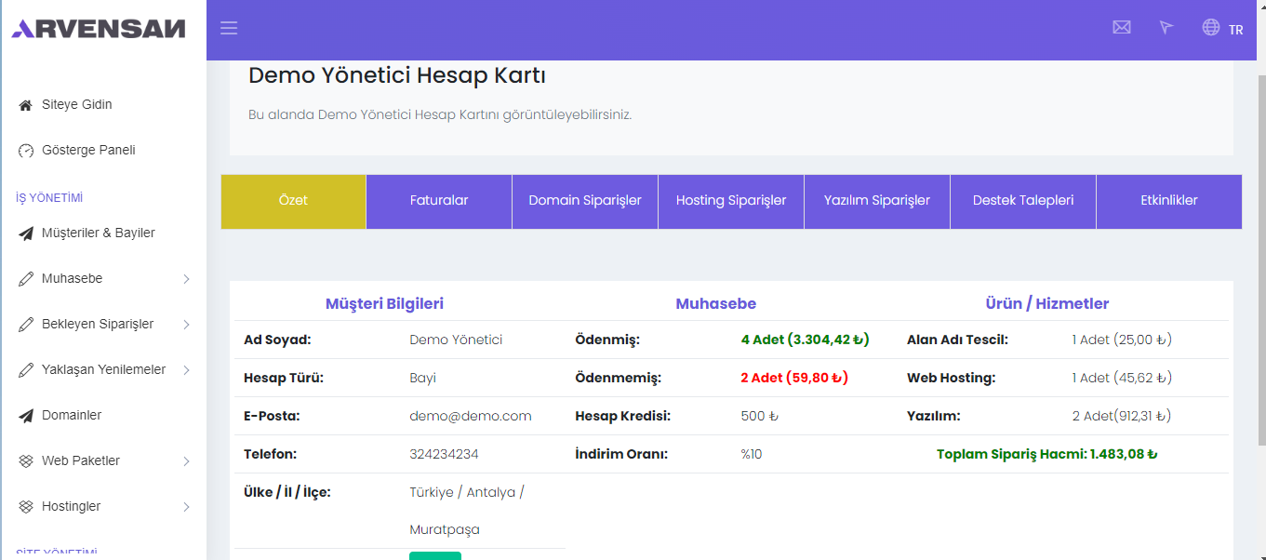This screenshot has width=1266, height=560.
Task: Click the TR language label
Action: 1235,30
